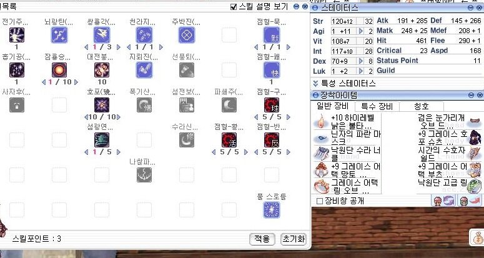
Task: Select the 풀 스로틀 skill icon
Action: click(272, 210)
